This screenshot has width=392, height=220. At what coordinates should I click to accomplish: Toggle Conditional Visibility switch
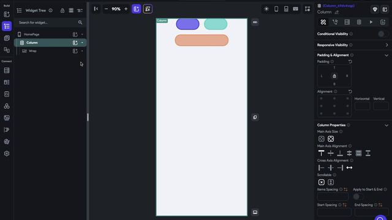tap(383, 34)
